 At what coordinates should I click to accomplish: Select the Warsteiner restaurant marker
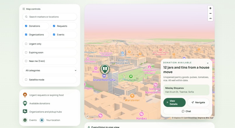[x=132, y=95]
